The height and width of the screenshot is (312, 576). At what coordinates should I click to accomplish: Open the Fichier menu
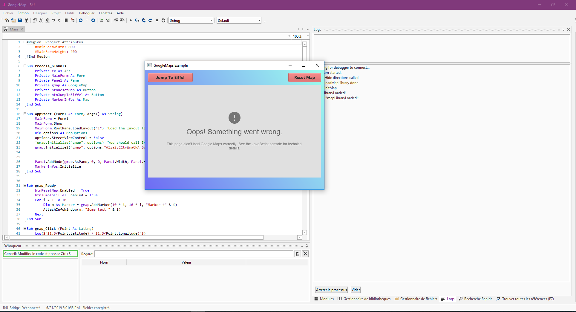[x=8, y=13]
